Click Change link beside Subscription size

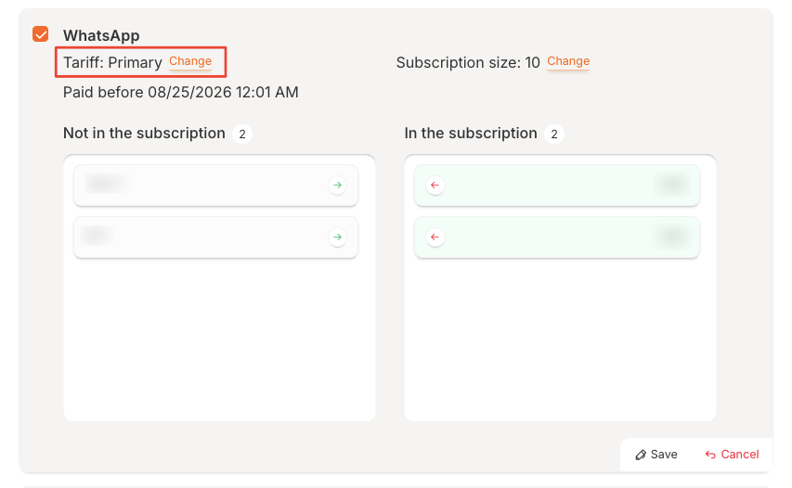pos(568,62)
